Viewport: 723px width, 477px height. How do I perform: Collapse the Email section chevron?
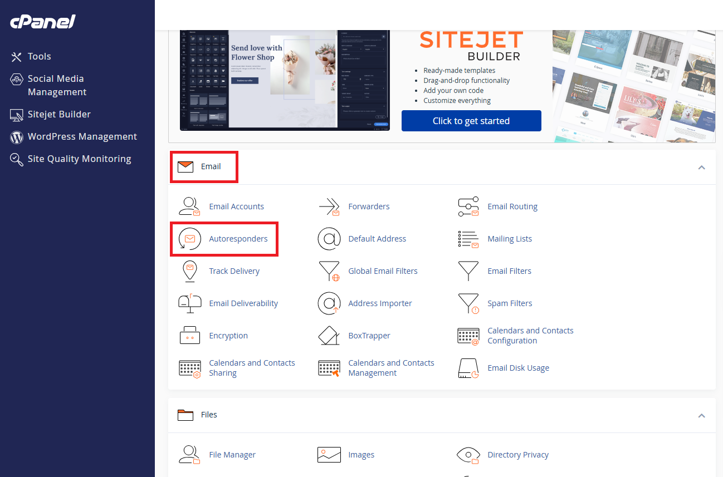(x=702, y=167)
